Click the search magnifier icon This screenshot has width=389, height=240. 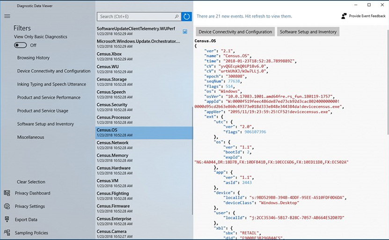click(176, 17)
